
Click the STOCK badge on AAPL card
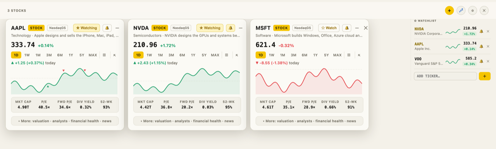pyautogui.click(x=36, y=28)
